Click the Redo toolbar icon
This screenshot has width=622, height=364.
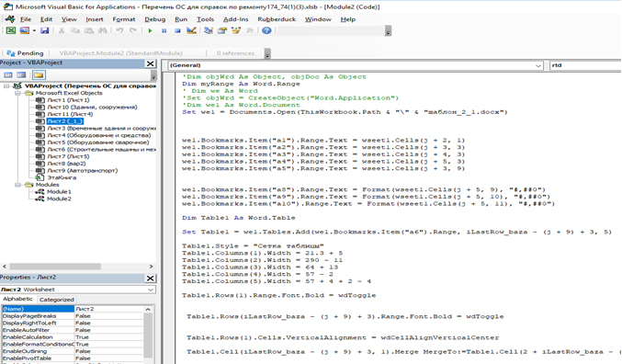pyautogui.click(x=133, y=30)
